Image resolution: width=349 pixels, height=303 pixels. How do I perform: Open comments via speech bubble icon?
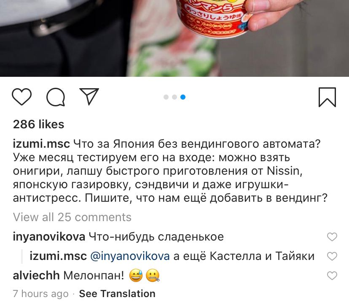coord(56,97)
